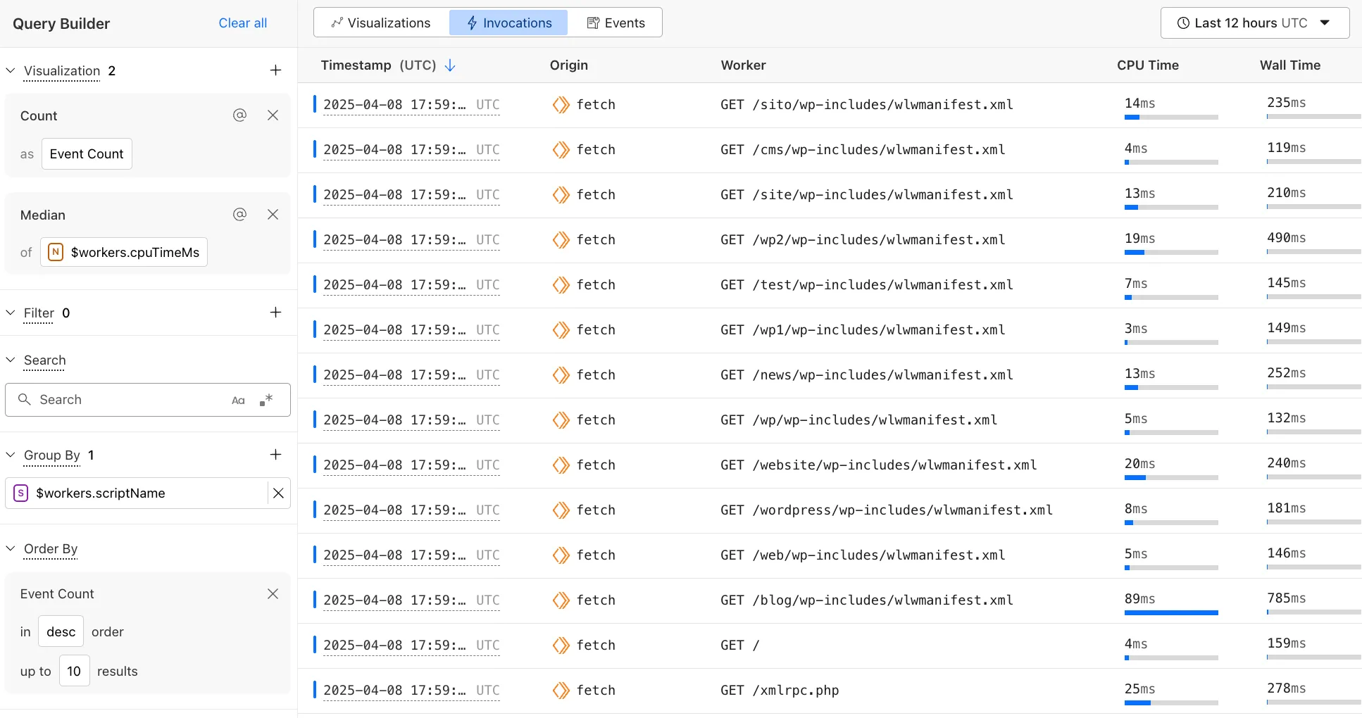
Task: Click the Event Count alias button
Action: point(87,154)
